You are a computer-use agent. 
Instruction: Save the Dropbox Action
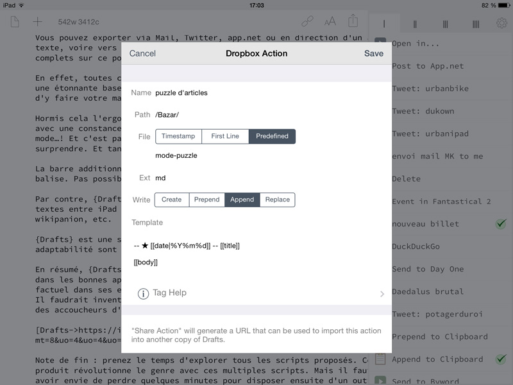(374, 53)
